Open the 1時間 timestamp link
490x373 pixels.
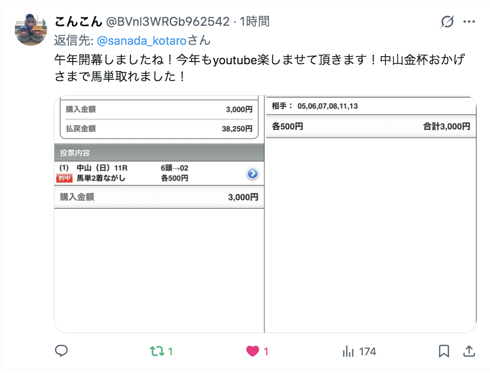255,22
